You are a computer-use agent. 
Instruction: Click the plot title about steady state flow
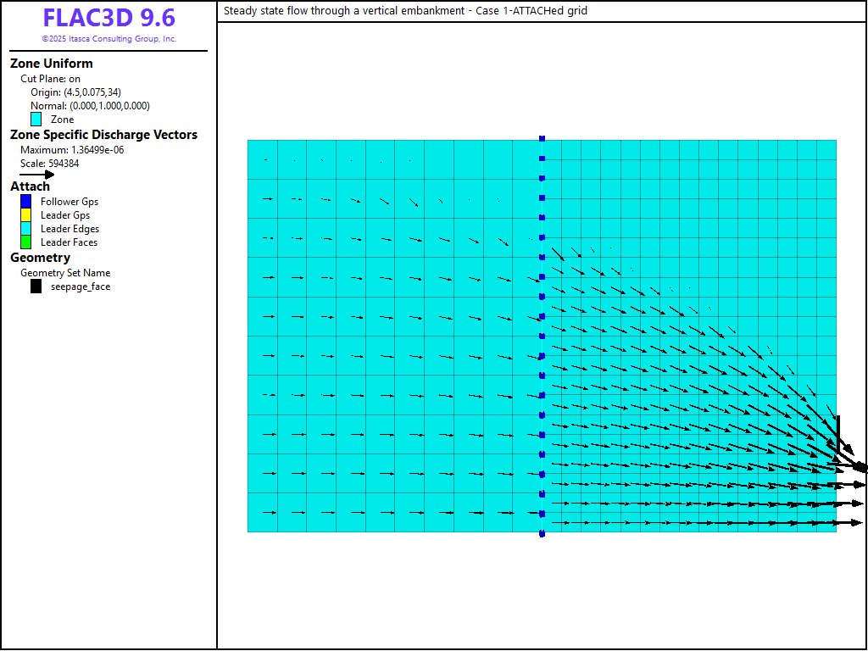(405, 11)
